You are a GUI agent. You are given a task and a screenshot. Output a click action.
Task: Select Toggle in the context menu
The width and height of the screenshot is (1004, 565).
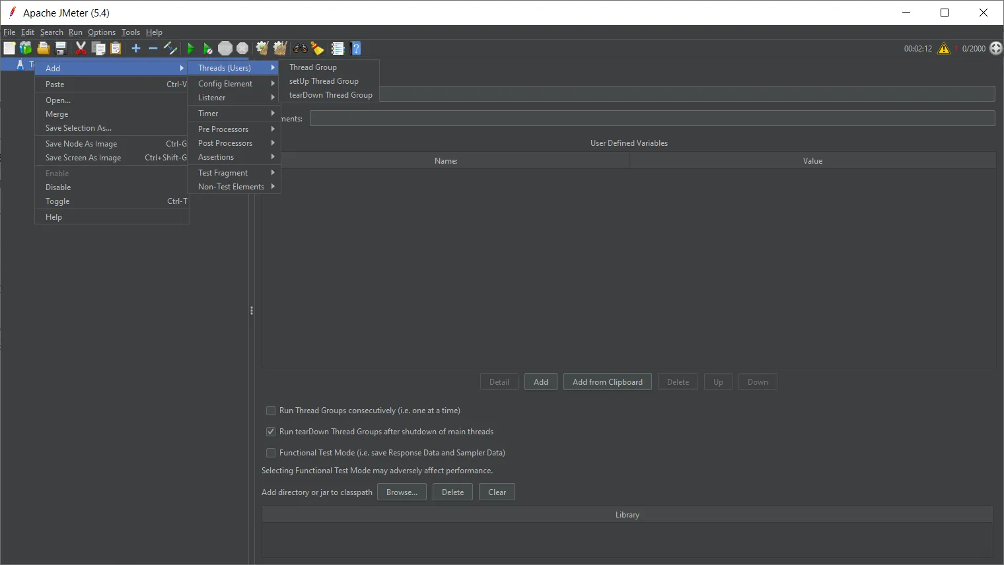tap(112, 201)
